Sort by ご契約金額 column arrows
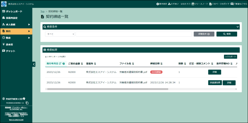Image resolution: width=248 pixels, height=123 pixels. pyautogui.click(x=82, y=63)
